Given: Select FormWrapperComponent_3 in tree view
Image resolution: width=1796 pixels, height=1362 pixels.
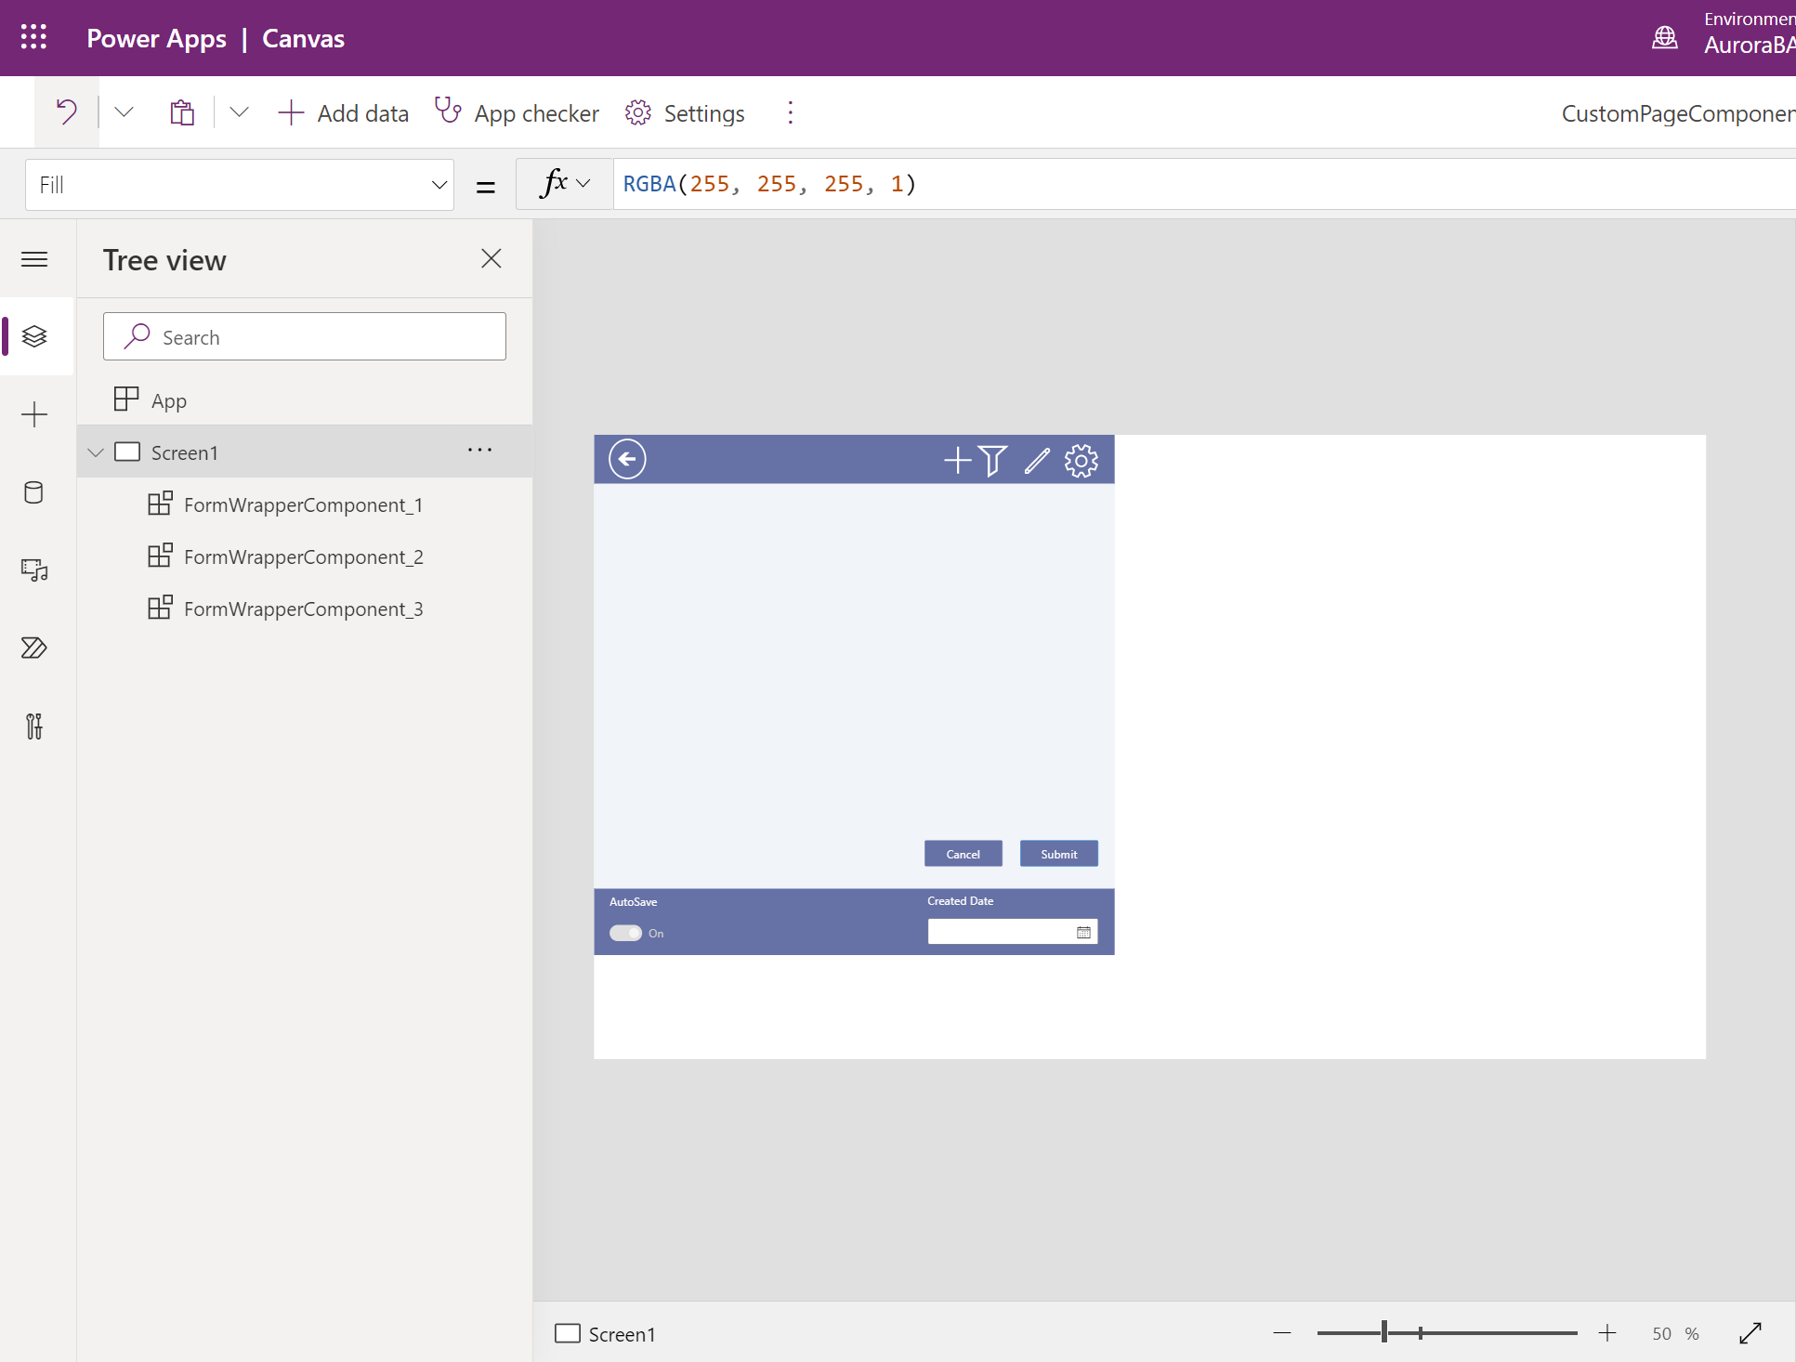Looking at the screenshot, I should pyautogui.click(x=305, y=608).
